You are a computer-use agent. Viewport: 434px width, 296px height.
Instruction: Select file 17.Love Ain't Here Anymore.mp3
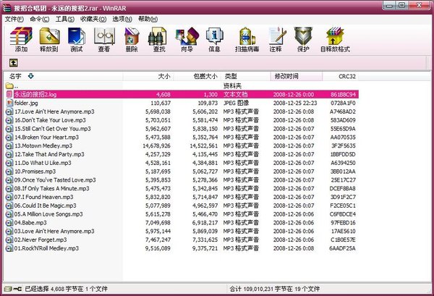(54, 111)
